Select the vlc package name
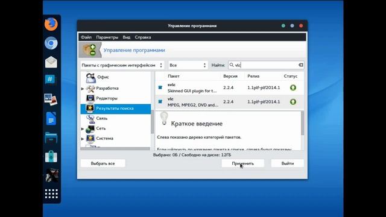Image resolution: width=386 pixels, height=217 pixels. (x=170, y=99)
